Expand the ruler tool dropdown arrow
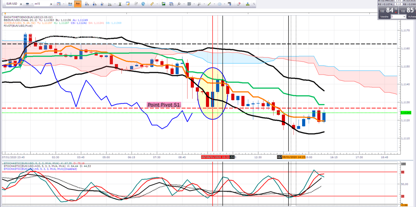Screen dimensions: 416x207 point(157,4)
